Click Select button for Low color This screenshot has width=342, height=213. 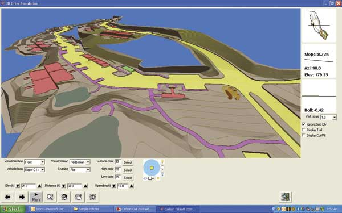pos(128,178)
